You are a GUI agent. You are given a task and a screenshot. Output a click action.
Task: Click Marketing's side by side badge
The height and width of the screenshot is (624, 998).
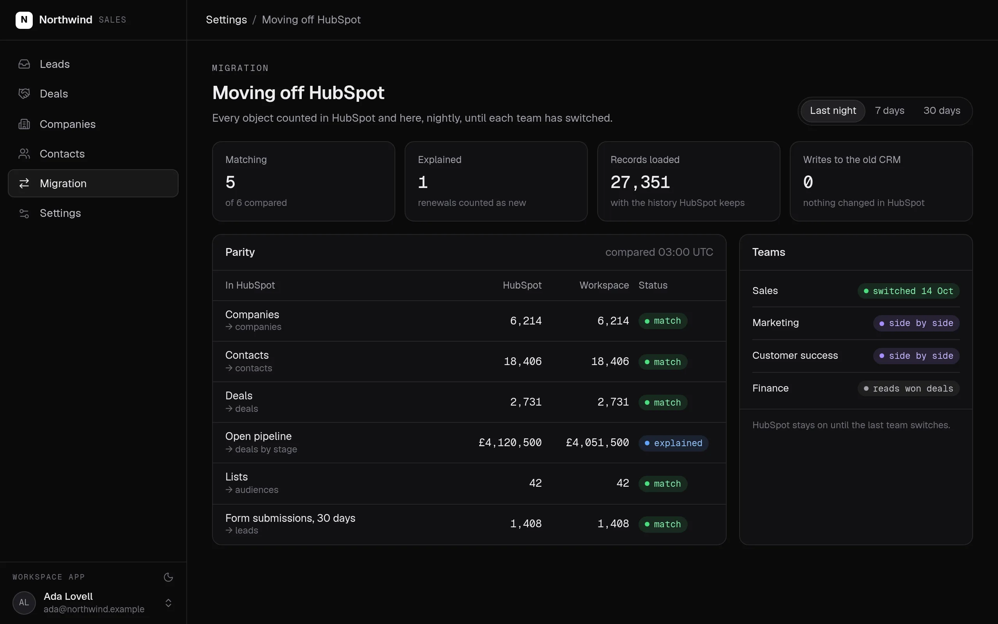pos(916,323)
